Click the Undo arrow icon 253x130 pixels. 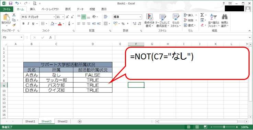coord(17,3)
